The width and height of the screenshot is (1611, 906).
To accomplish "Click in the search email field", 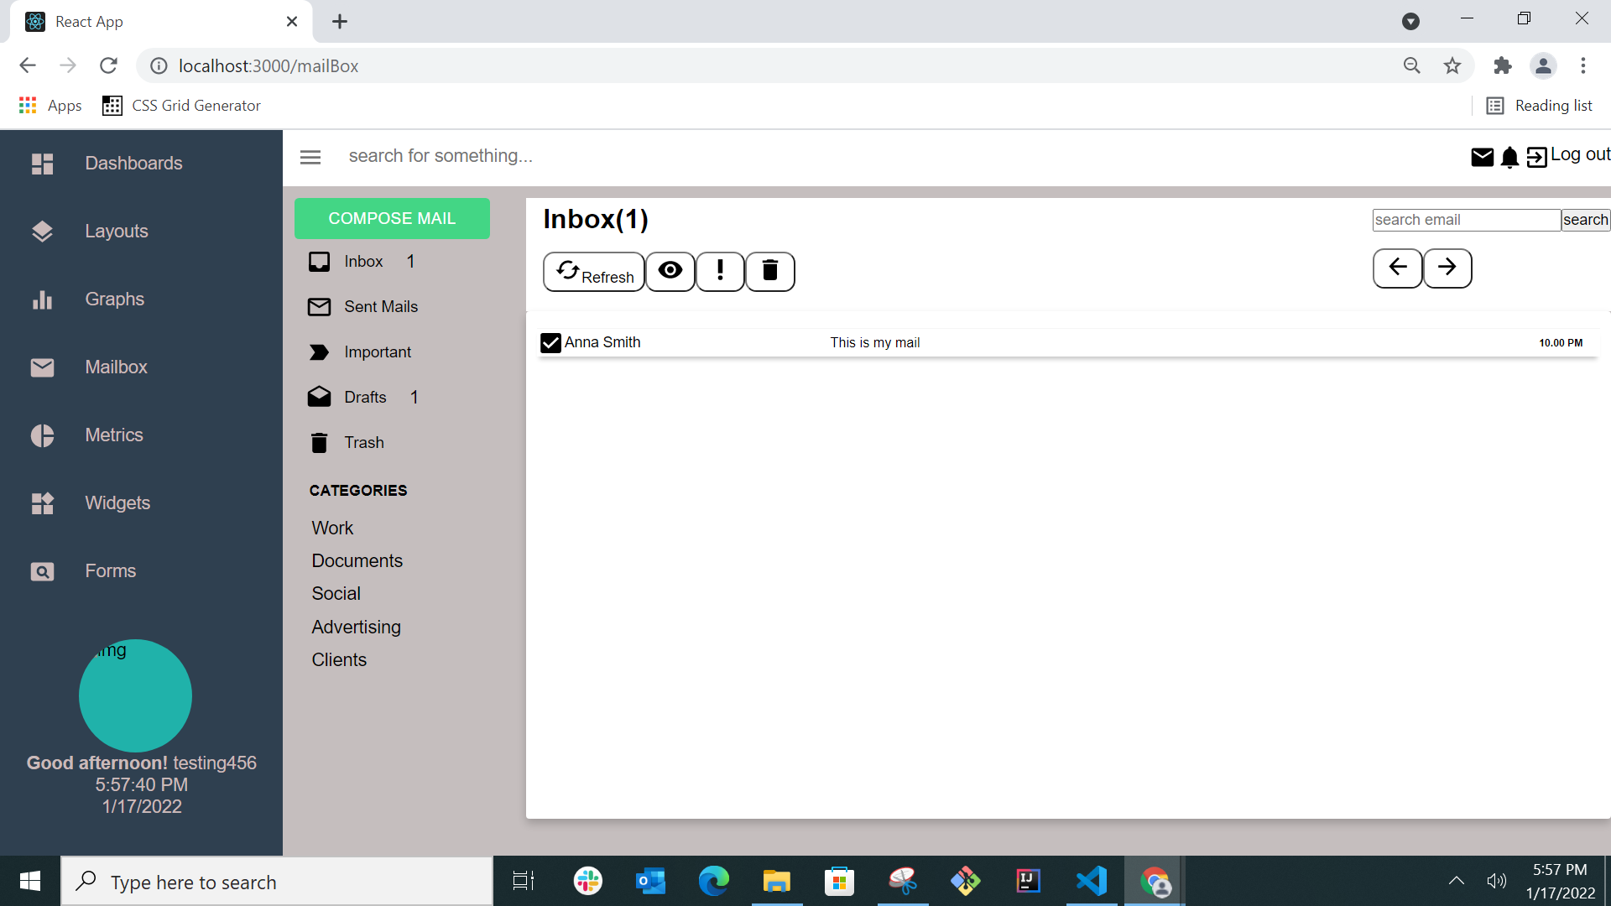I will [x=1465, y=220].
